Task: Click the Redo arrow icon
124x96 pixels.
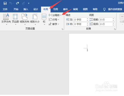Action: click(17, 3)
